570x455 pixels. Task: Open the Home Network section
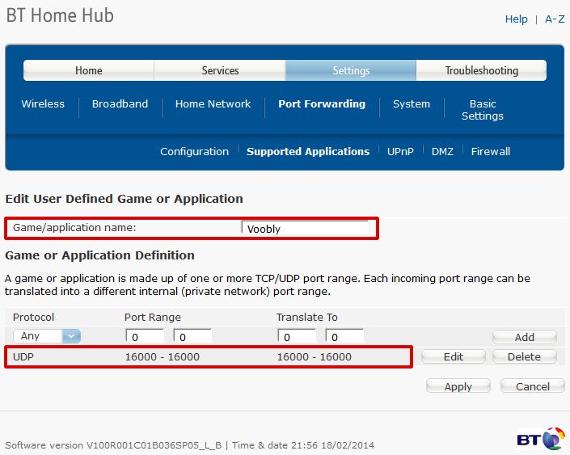tap(213, 104)
